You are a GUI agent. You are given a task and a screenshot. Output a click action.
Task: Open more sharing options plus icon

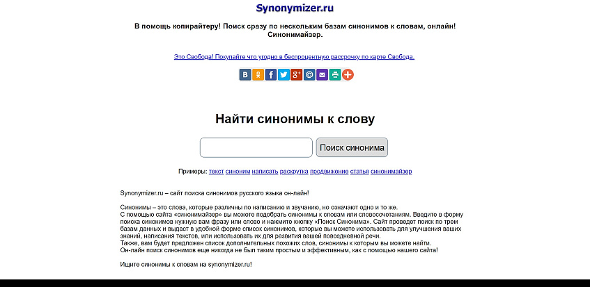point(348,74)
